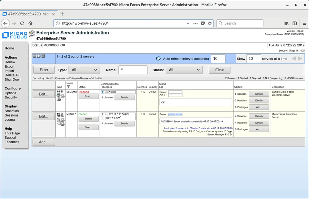Open Sessions under Display
The width and height of the screenshot is (309, 199).
(11, 115)
